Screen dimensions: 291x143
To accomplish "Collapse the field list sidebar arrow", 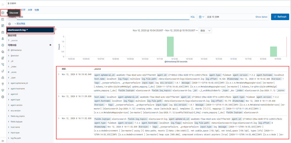I will (x=55, y=29).
